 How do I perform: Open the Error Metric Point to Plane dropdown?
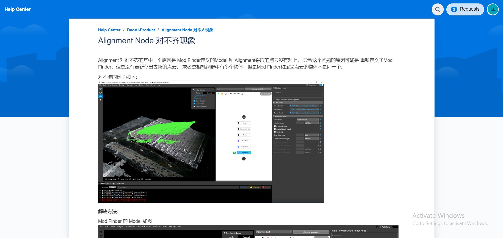(308, 120)
